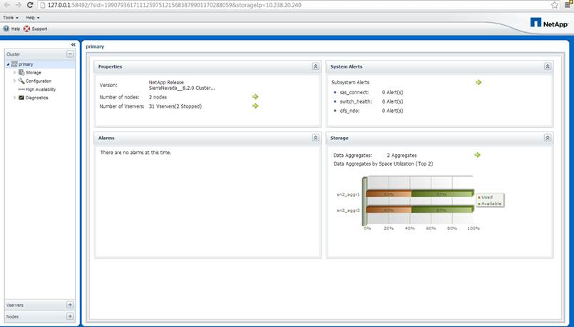Viewport: 574px width, 327px height.
Task: Select Diagnostics label in cluster tree
Action: pos(36,98)
